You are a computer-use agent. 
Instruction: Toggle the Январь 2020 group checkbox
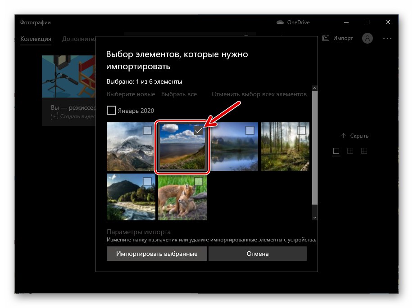point(111,110)
